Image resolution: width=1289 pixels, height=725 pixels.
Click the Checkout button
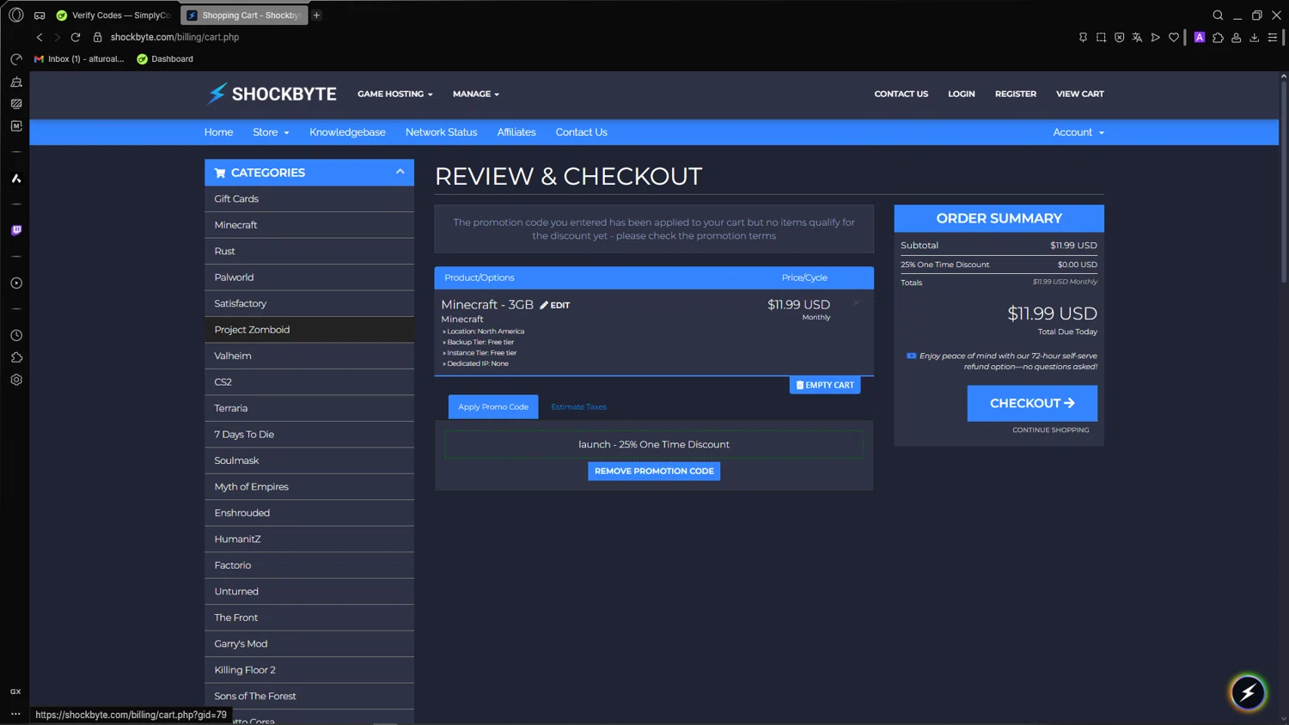[1032, 403]
